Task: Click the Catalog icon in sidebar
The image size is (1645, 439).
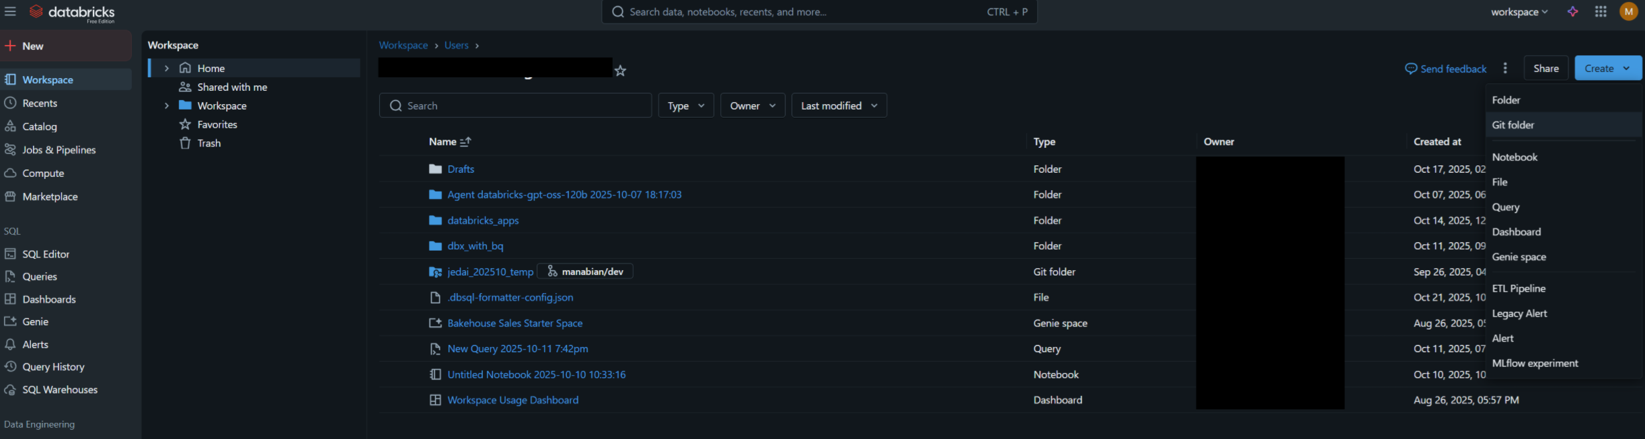Action: pos(10,126)
